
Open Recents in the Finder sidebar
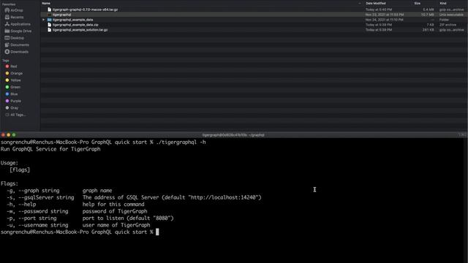click(14, 17)
